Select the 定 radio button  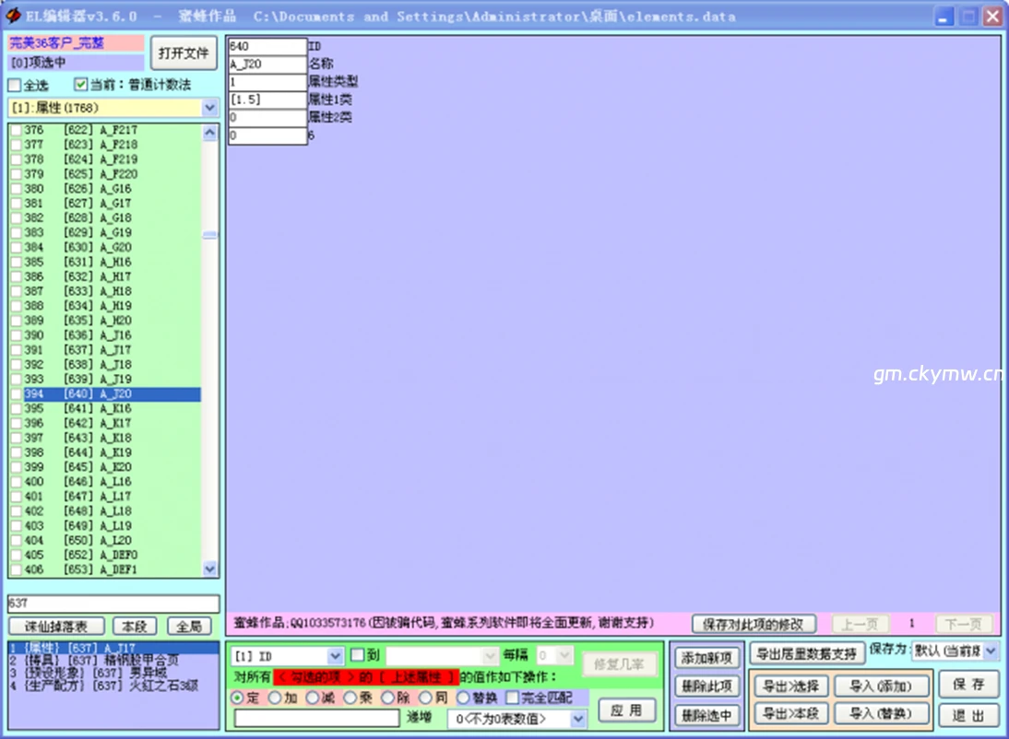pos(237,698)
